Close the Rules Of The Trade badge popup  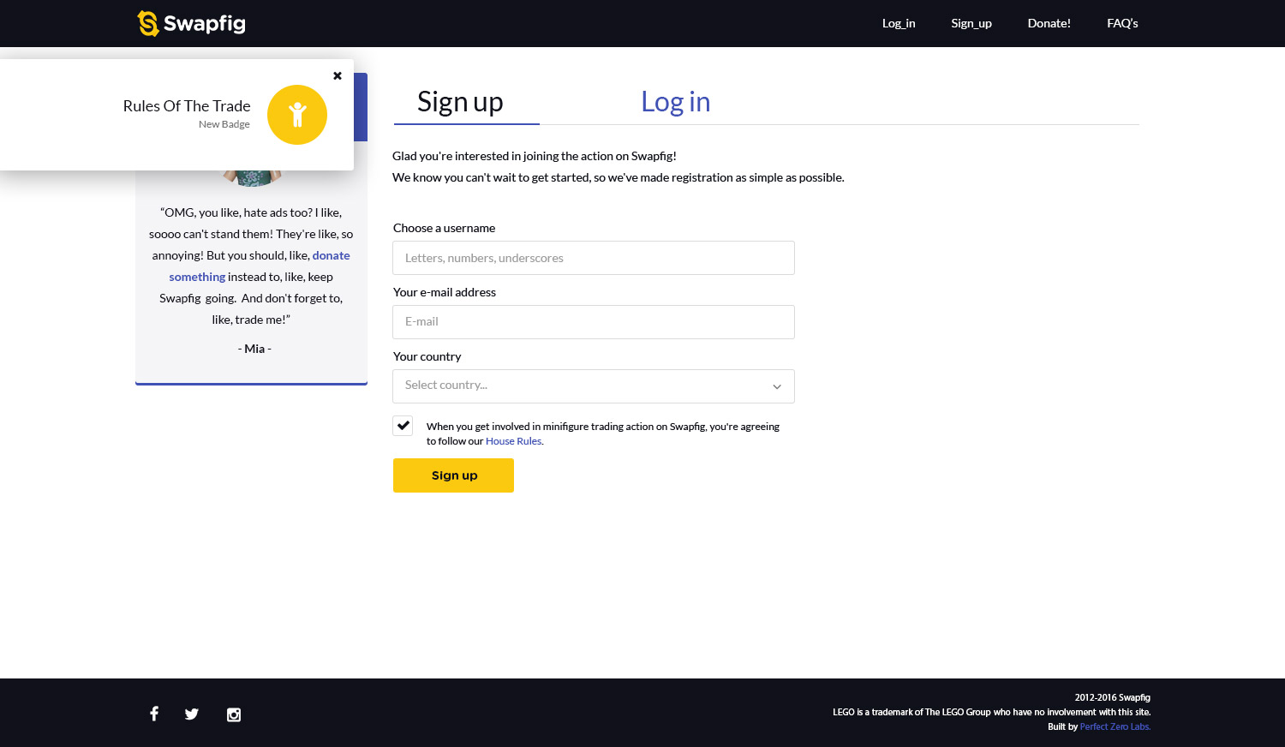pos(338,75)
